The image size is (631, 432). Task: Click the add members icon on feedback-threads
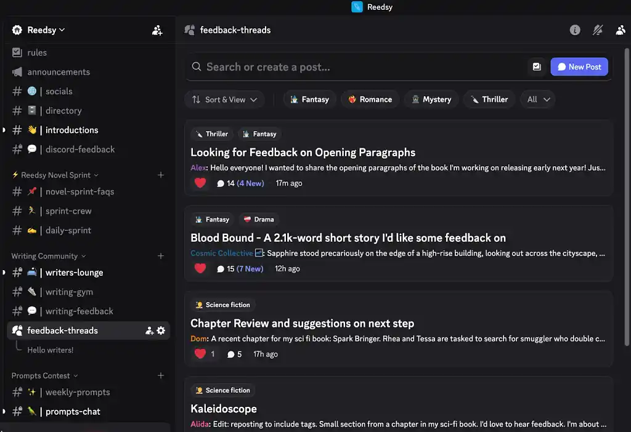point(149,330)
